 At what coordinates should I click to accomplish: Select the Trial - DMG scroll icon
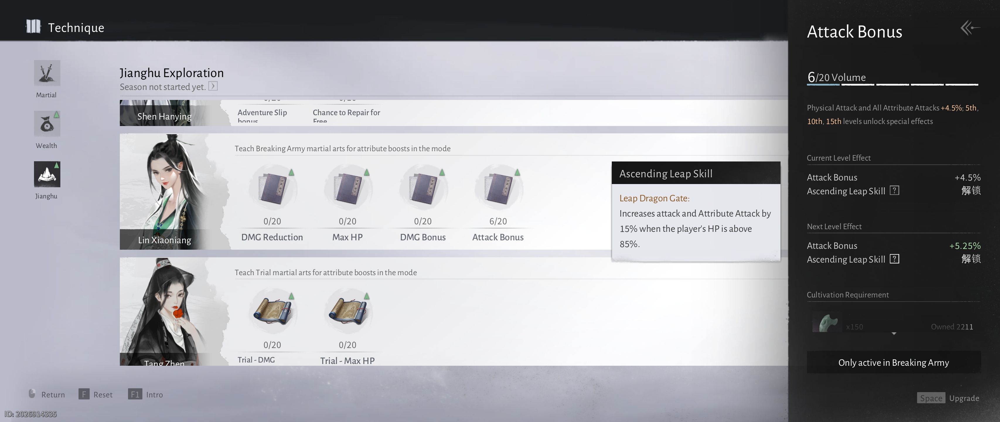tap(272, 312)
